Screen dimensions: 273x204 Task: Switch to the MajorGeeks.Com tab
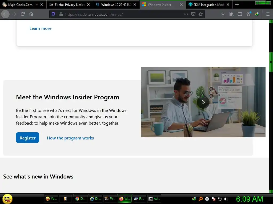coord(23,5)
